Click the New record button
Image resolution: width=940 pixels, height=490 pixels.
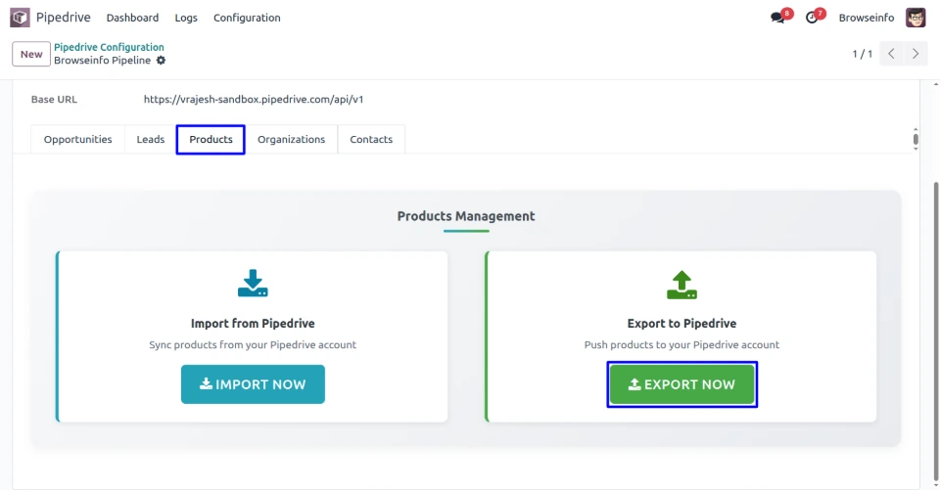click(31, 54)
